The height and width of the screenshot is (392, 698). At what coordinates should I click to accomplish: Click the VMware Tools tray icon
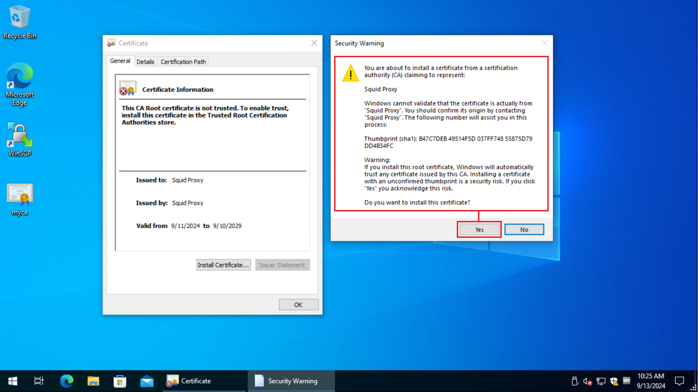point(627,381)
